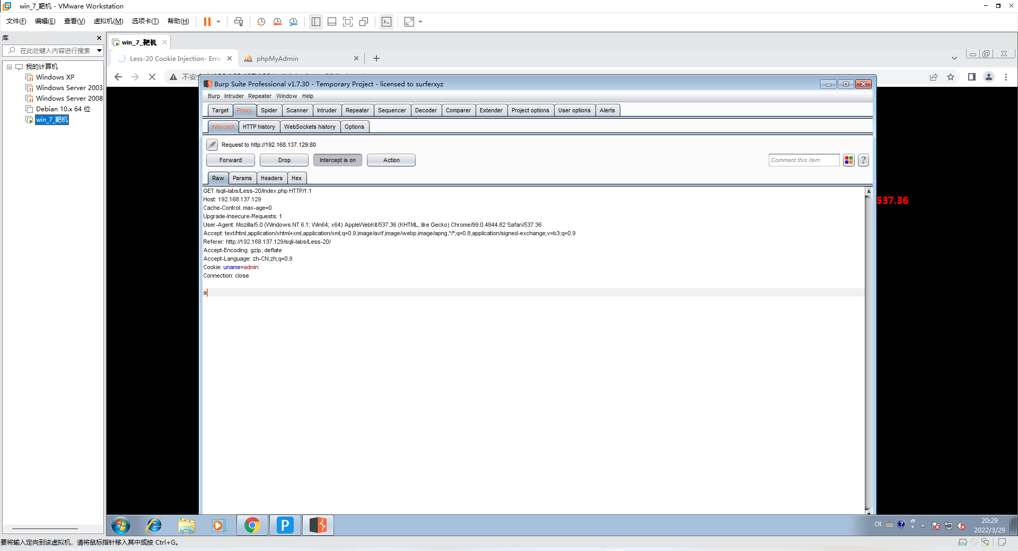
Task: Go back in Chrome browser
Action: click(x=118, y=77)
